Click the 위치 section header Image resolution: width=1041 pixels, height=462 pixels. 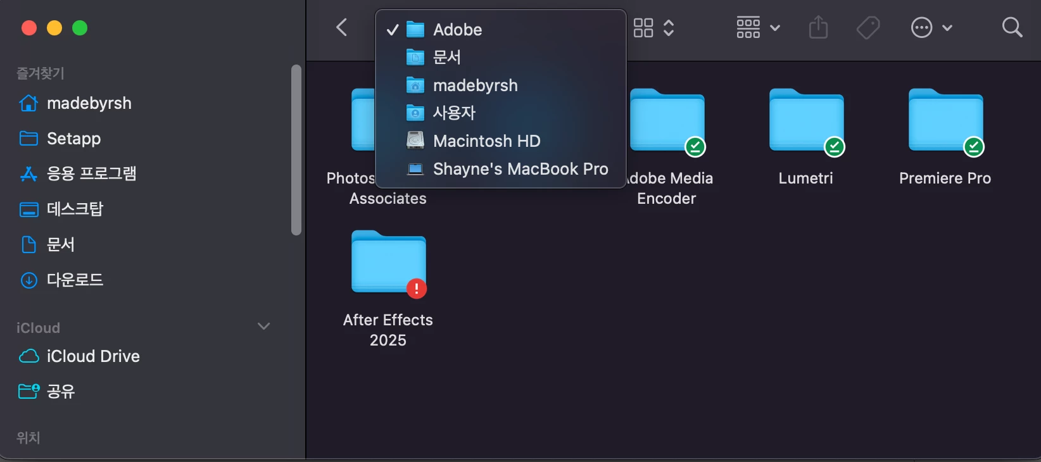coord(28,438)
